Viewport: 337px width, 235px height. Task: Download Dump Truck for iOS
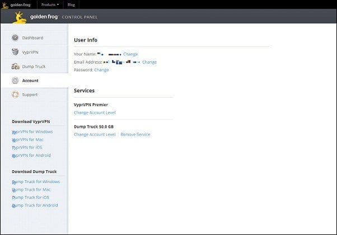pyautogui.click(x=31, y=197)
